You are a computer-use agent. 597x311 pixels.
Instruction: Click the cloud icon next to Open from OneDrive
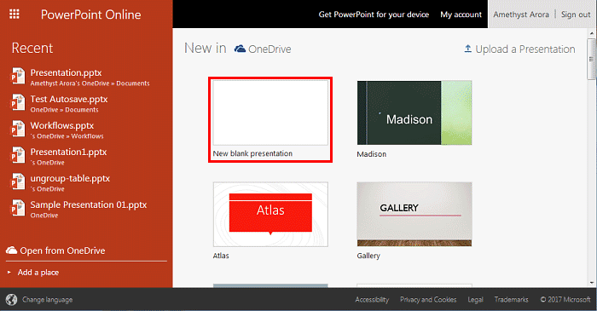click(11, 251)
